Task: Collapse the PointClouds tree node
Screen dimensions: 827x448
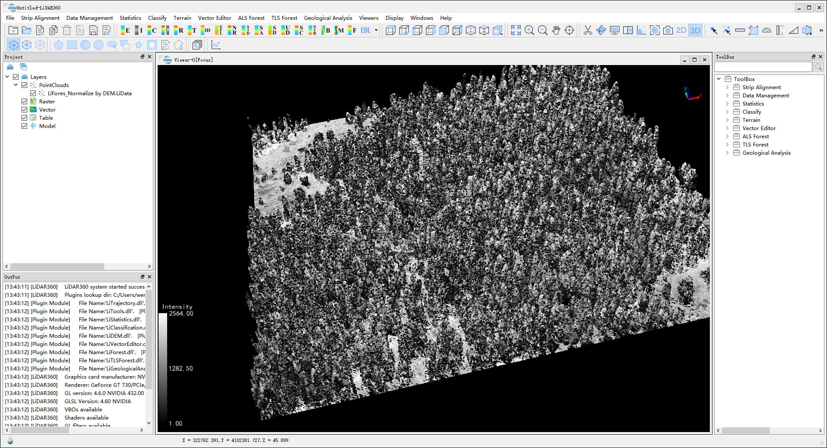Action: tap(16, 85)
